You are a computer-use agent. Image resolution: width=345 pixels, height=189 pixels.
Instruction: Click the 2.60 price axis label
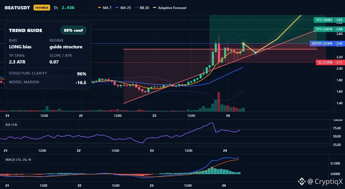click(x=339, y=34)
